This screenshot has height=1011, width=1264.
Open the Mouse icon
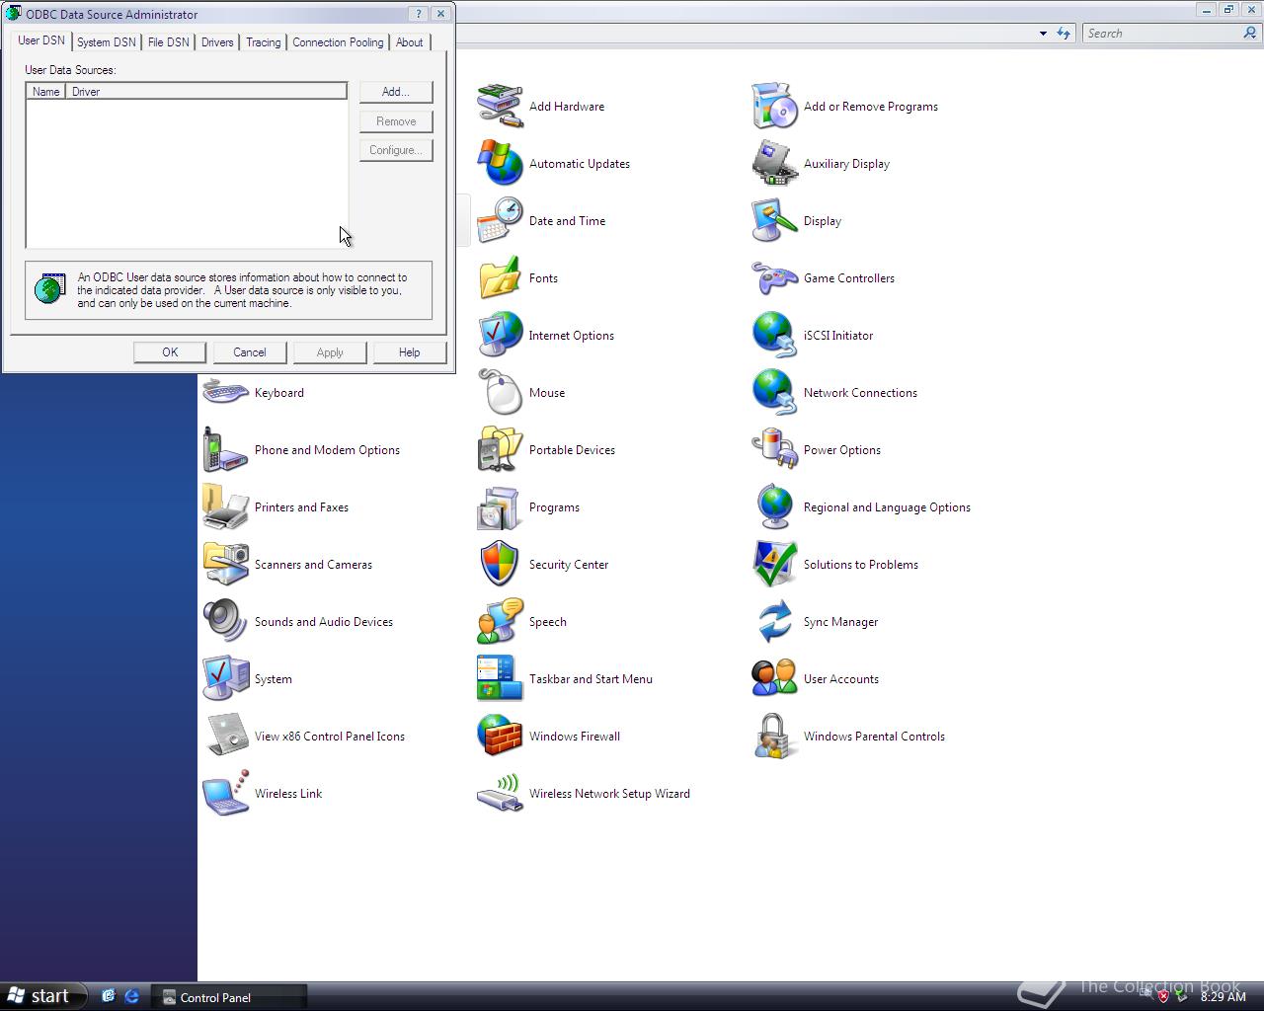[x=500, y=393]
